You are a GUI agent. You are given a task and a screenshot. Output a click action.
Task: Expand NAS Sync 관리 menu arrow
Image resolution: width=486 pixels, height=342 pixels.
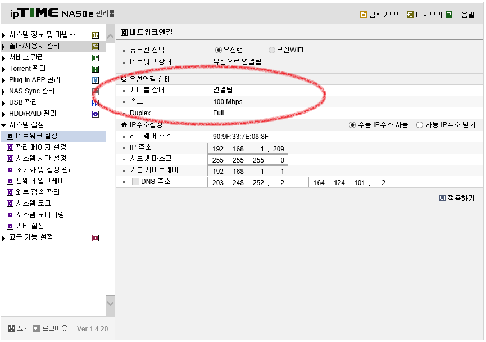[x=4, y=92]
